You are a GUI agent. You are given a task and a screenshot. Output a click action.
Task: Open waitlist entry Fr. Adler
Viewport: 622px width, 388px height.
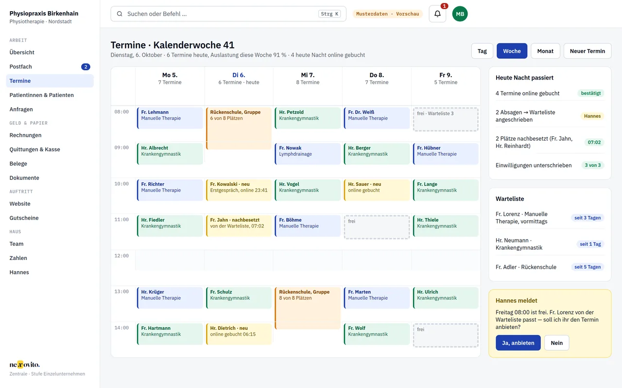point(550,267)
